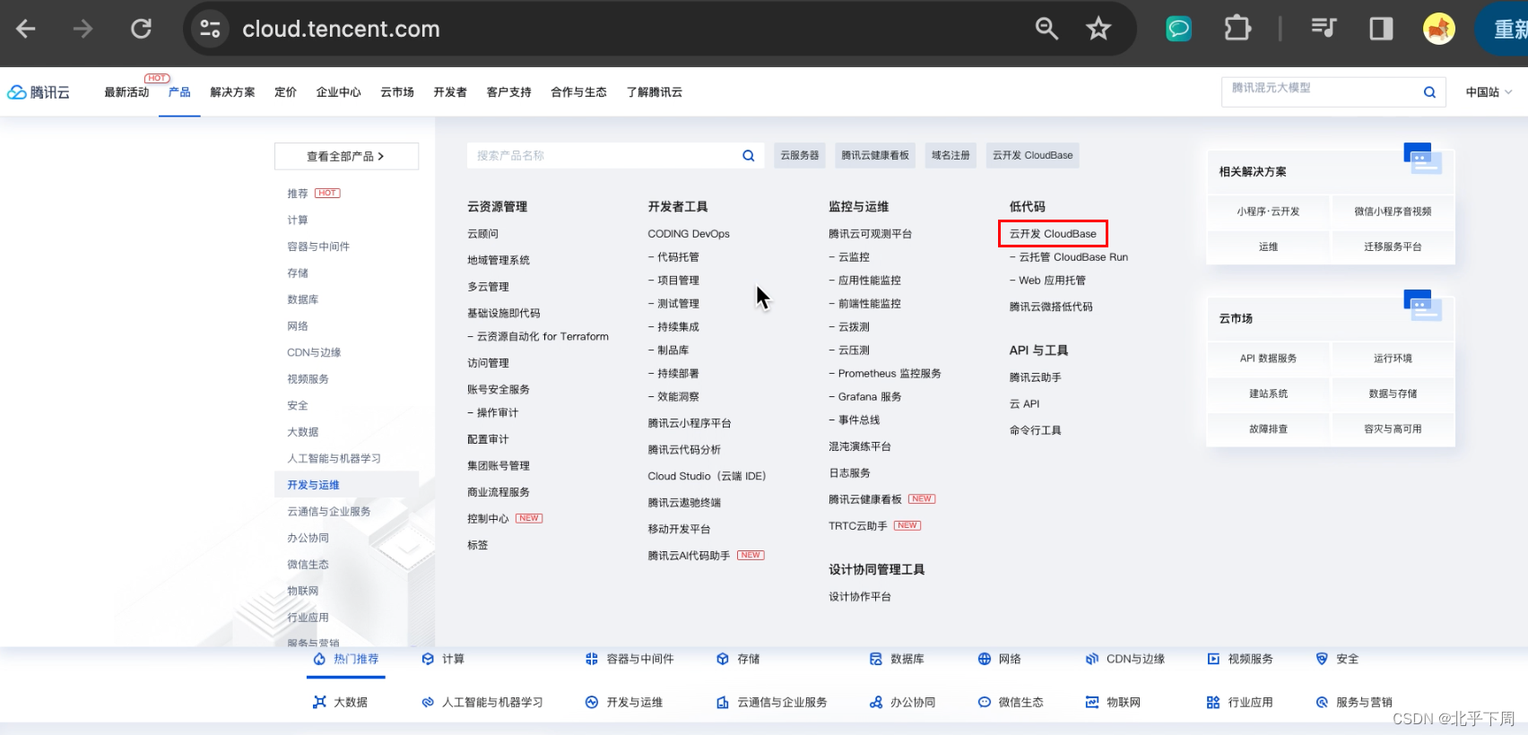
Task: Open the browser profile avatar
Action: point(1439,29)
